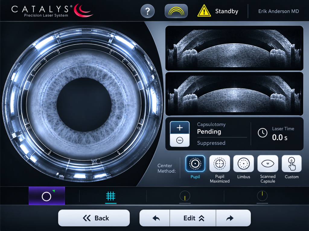
Task: Increase capsulotomy with the plus button
Action: pyautogui.click(x=180, y=128)
